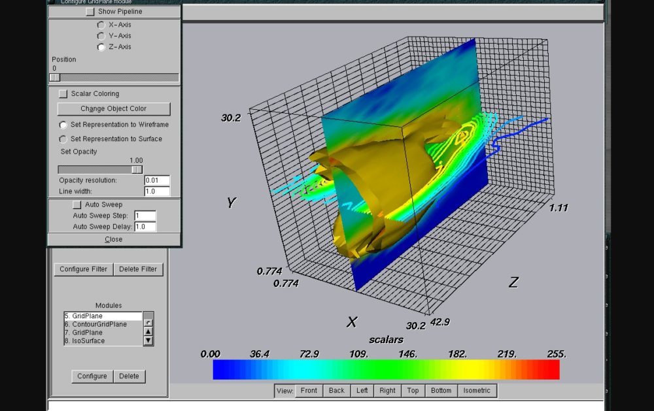Enable the Show Pipeline checkbox

(90, 12)
